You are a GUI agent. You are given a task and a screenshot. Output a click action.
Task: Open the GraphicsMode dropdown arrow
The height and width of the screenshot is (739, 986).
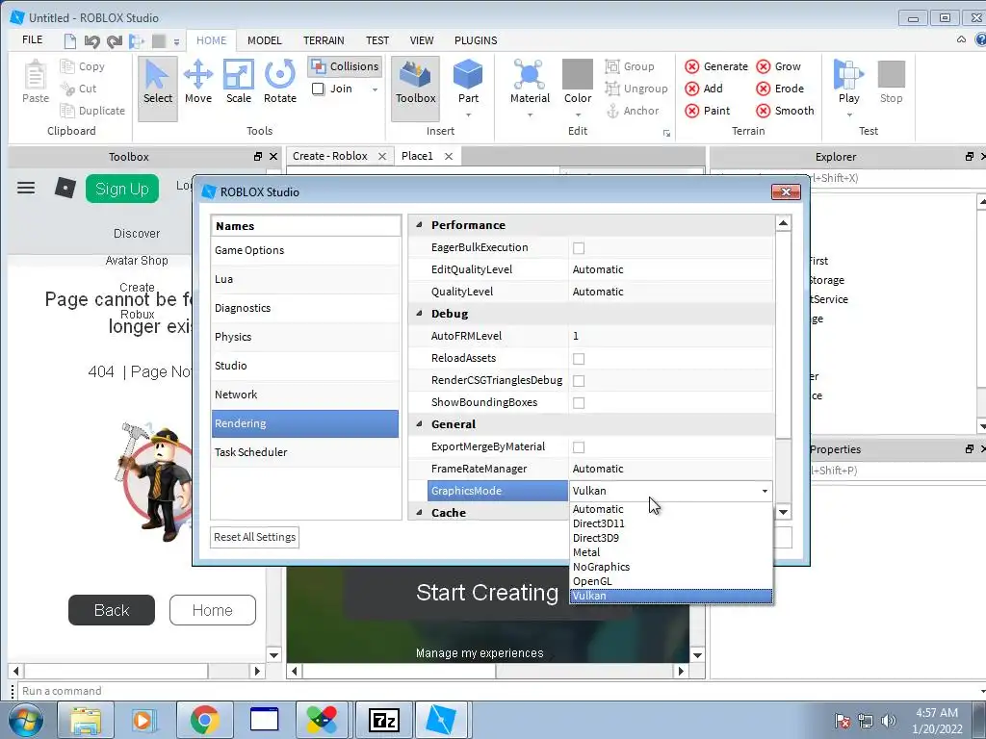coord(765,491)
